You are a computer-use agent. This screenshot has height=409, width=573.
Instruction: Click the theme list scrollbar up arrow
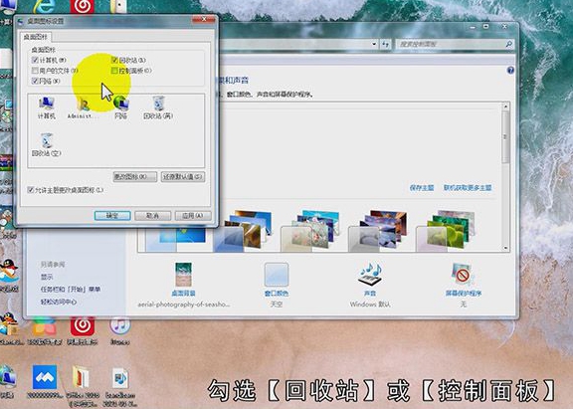(505, 106)
